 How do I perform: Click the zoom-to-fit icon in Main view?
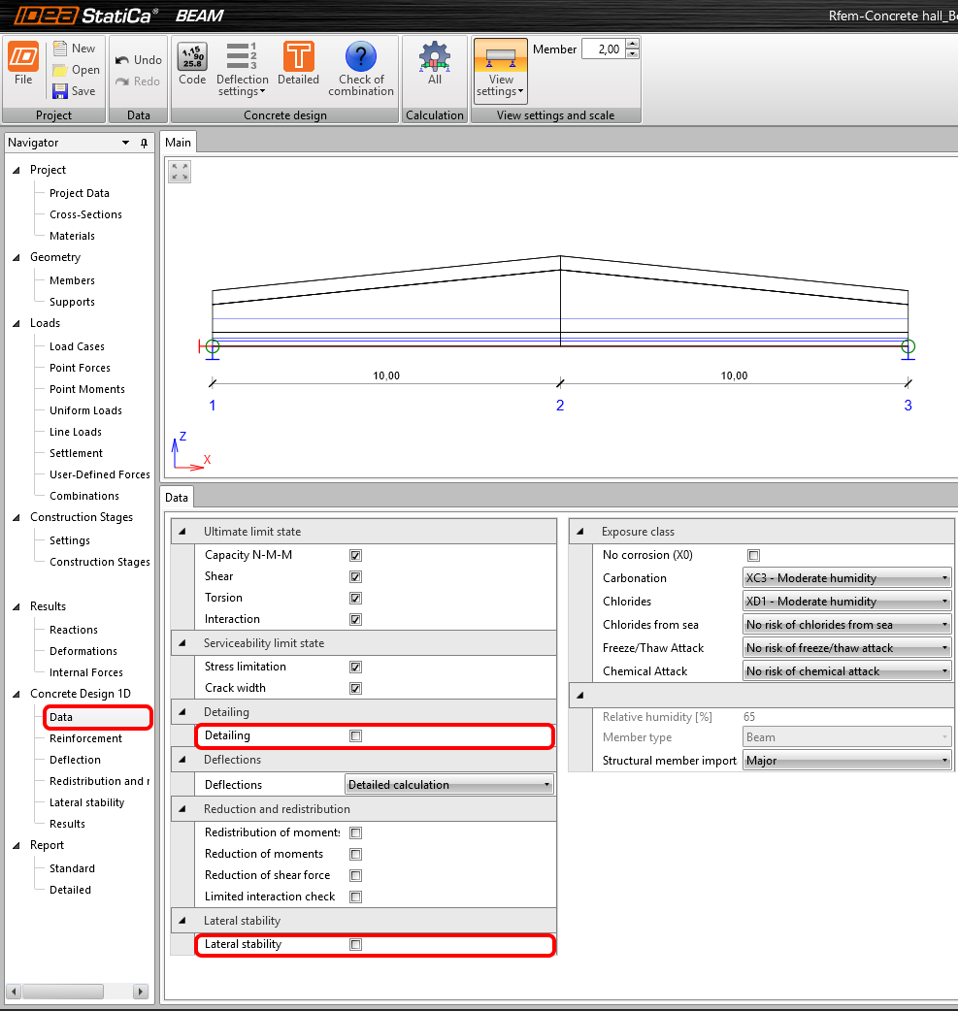click(180, 172)
